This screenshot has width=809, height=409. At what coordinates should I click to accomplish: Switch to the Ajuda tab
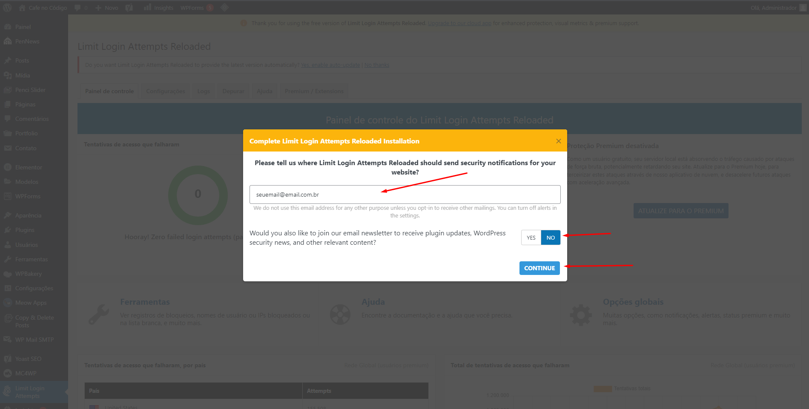click(x=264, y=91)
